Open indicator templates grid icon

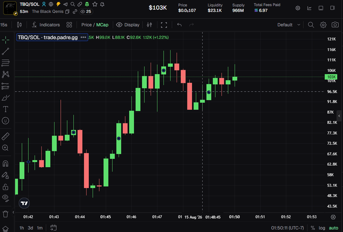pos(69,25)
